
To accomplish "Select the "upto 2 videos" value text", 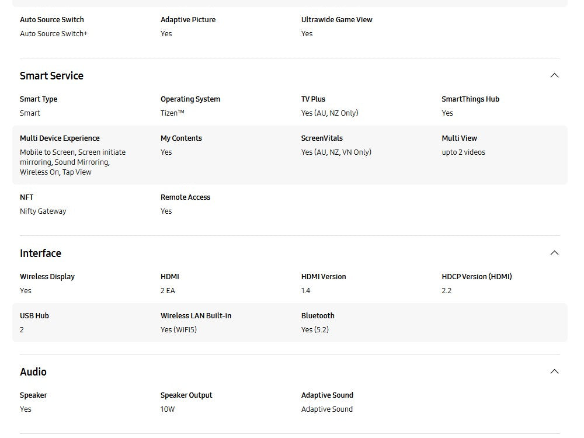I will click(463, 152).
